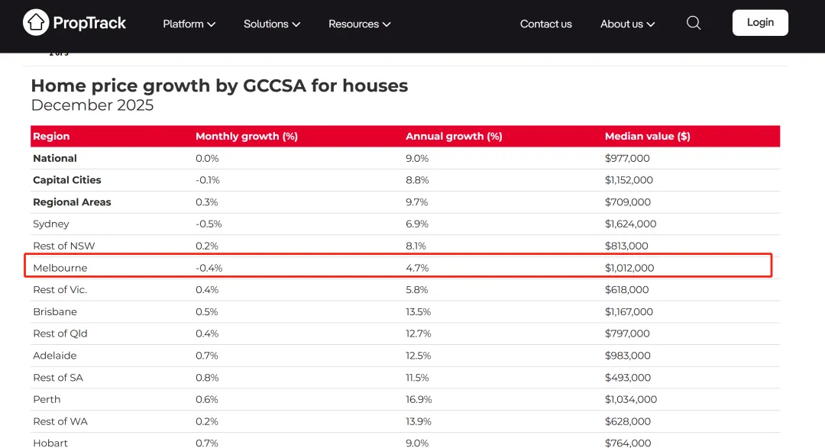The width and height of the screenshot is (825, 448).
Task: Click the National row label
Action: click(55, 158)
